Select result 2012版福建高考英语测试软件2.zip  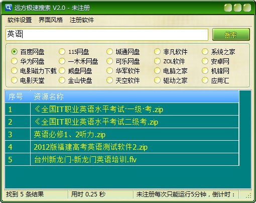pos(135,147)
